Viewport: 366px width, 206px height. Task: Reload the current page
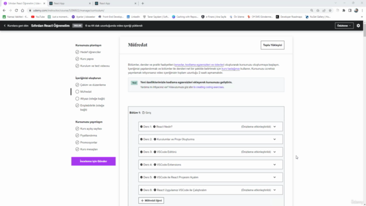click(x=16, y=10)
